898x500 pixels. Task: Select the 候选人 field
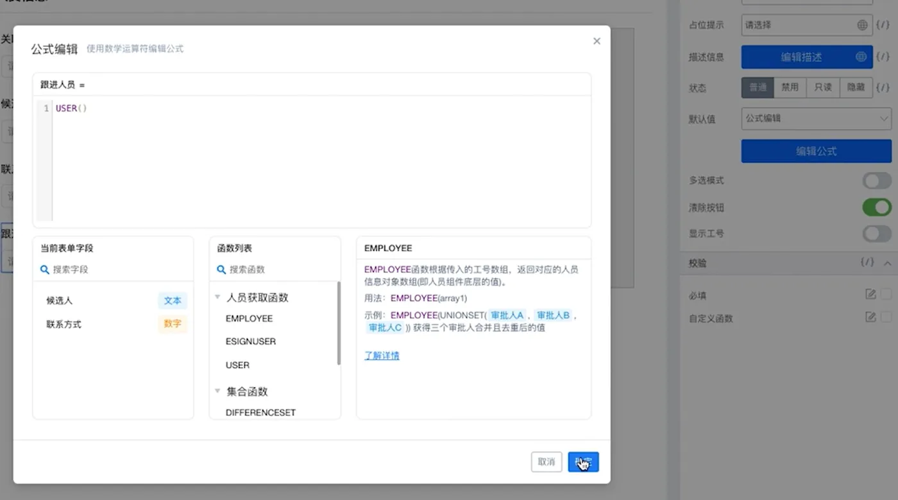[x=59, y=300]
